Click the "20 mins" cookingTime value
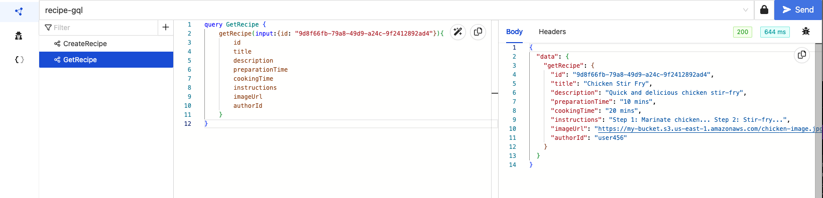Image resolution: width=823 pixels, height=198 pixels. pos(622,111)
